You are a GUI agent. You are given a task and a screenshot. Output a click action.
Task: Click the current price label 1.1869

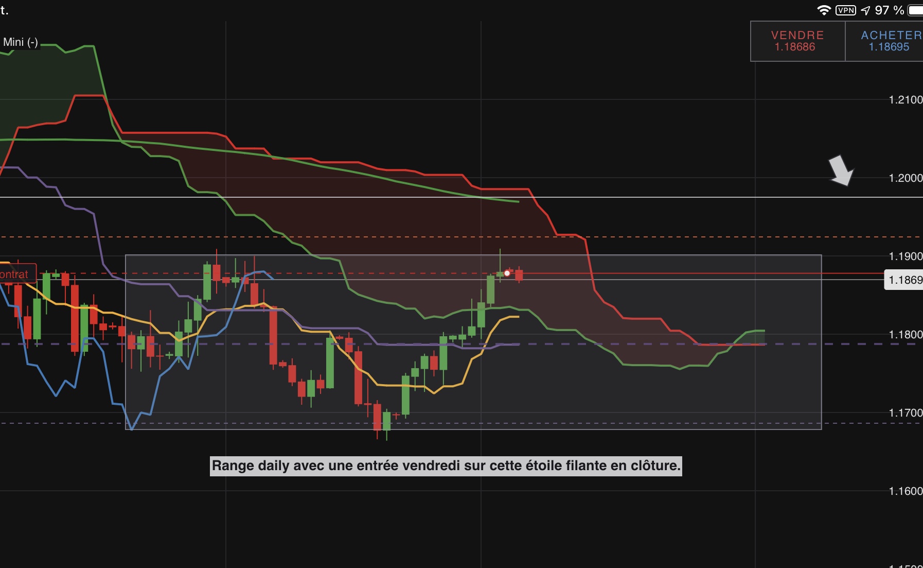coord(903,280)
